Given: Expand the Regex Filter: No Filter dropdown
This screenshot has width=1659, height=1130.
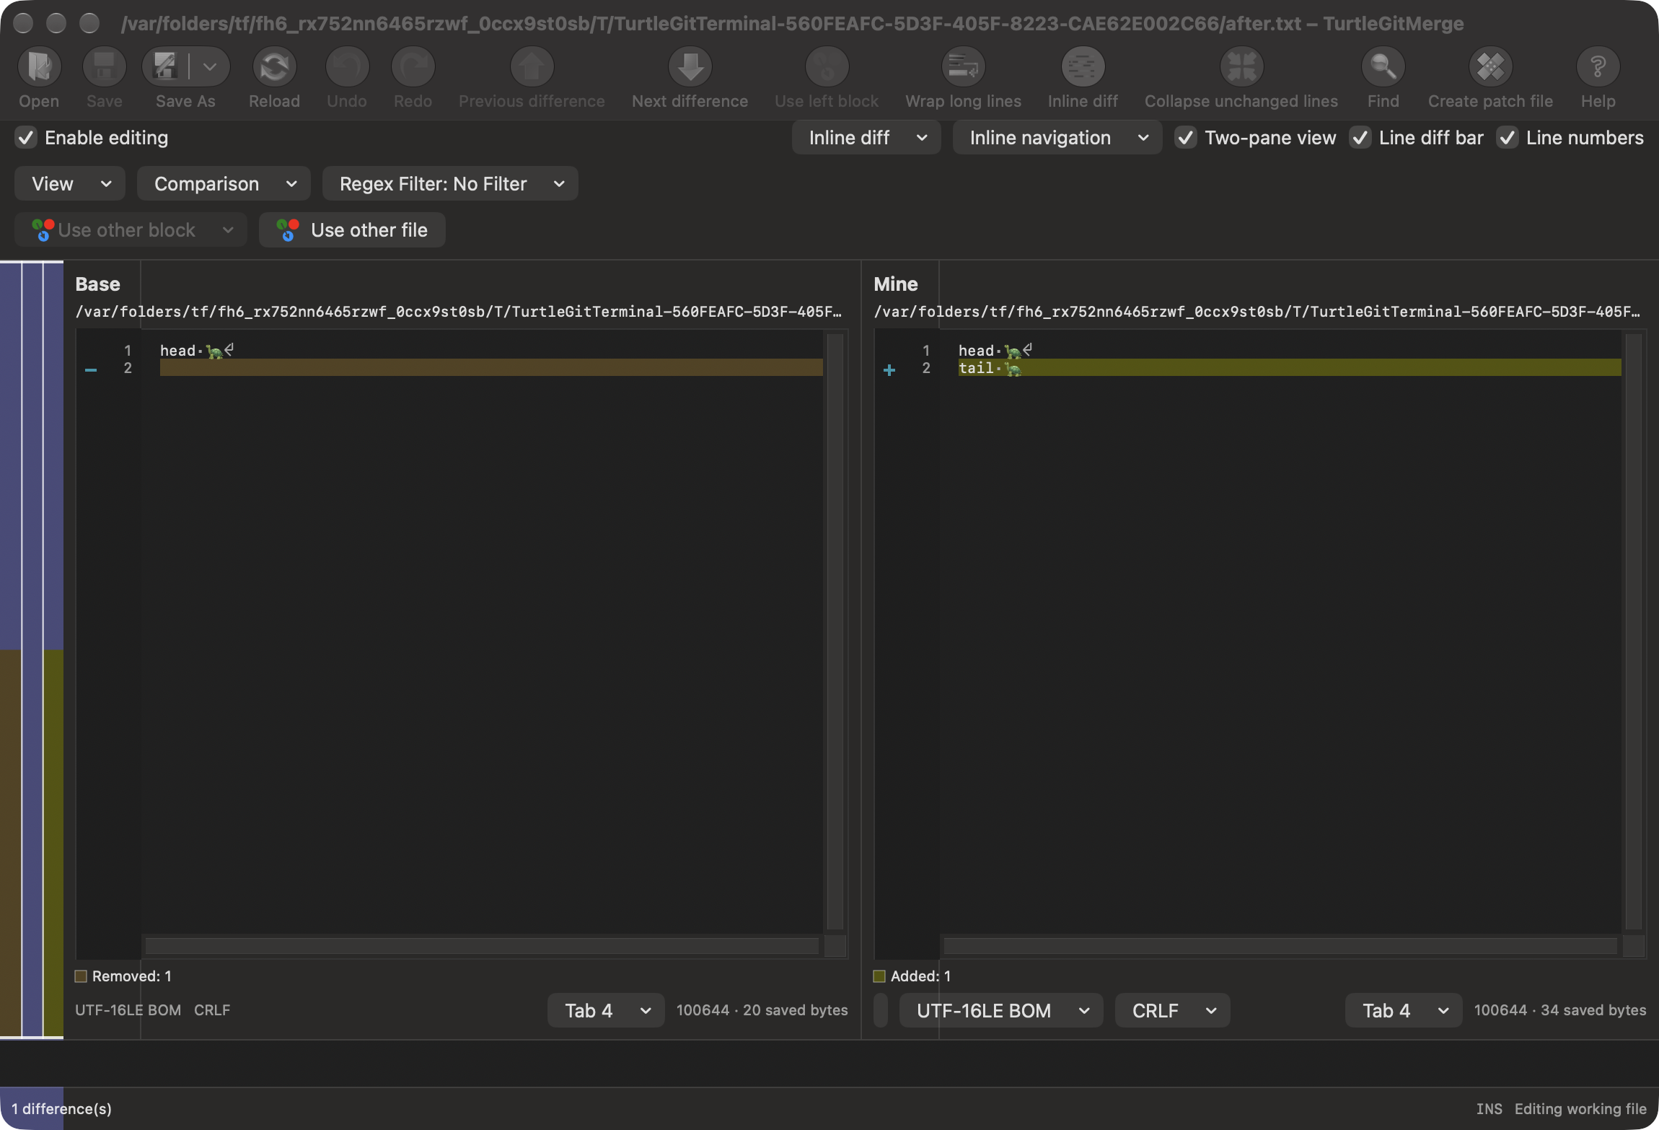Looking at the screenshot, I should click(x=450, y=184).
